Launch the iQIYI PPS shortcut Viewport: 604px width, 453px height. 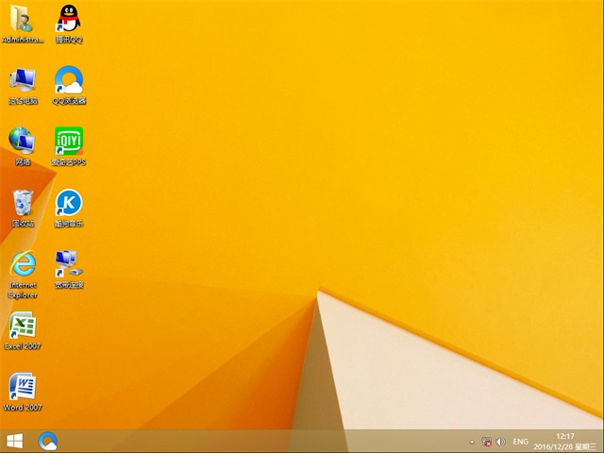69,142
